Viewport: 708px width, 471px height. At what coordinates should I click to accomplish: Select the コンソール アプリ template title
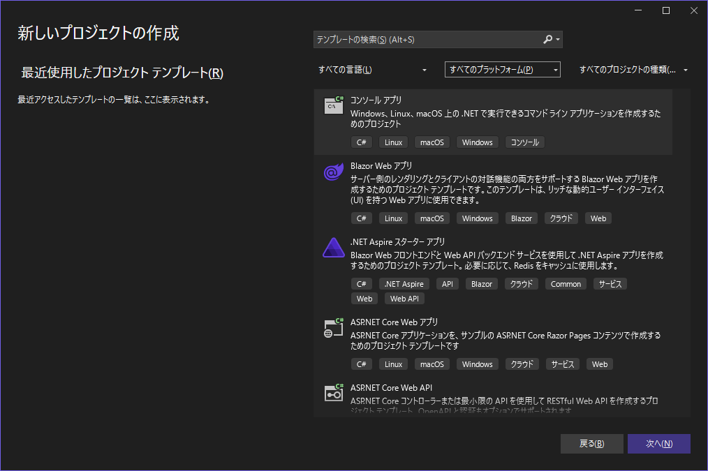tap(376, 100)
